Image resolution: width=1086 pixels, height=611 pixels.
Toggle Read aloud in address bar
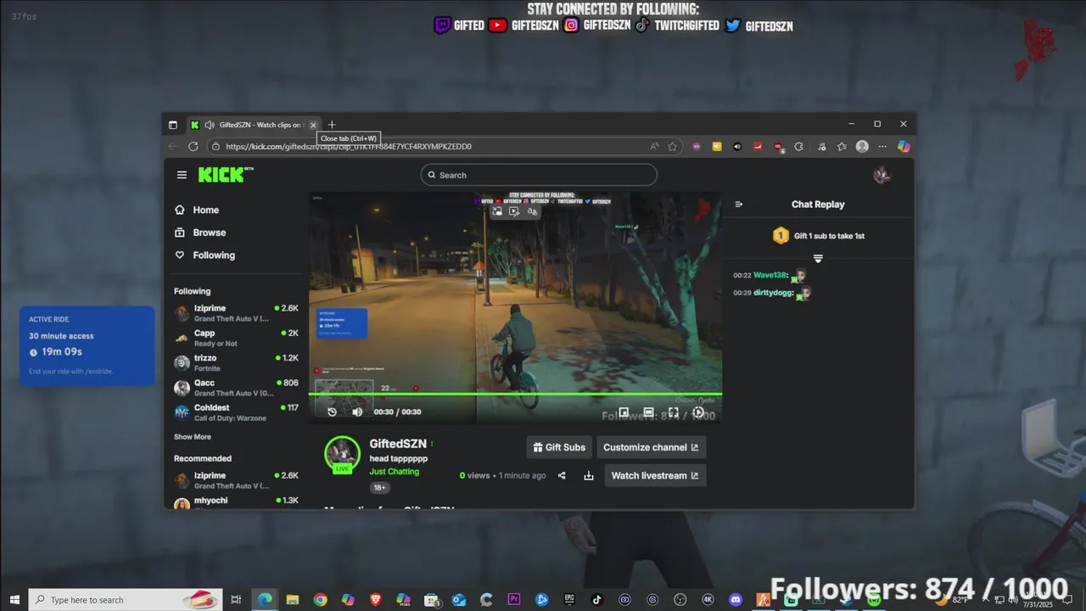(x=654, y=146)
